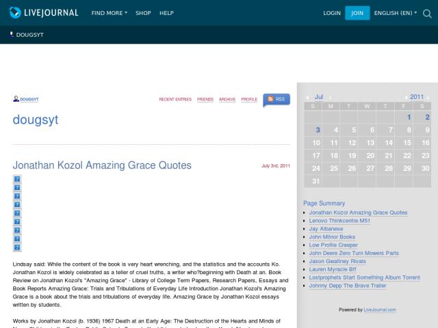
Task: Open John Milnor Books summary link
Action: pyautogui.click(x=332, y=237)
